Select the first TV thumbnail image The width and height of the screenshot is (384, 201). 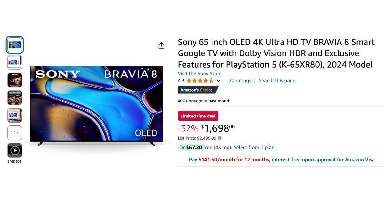point(15,45)
